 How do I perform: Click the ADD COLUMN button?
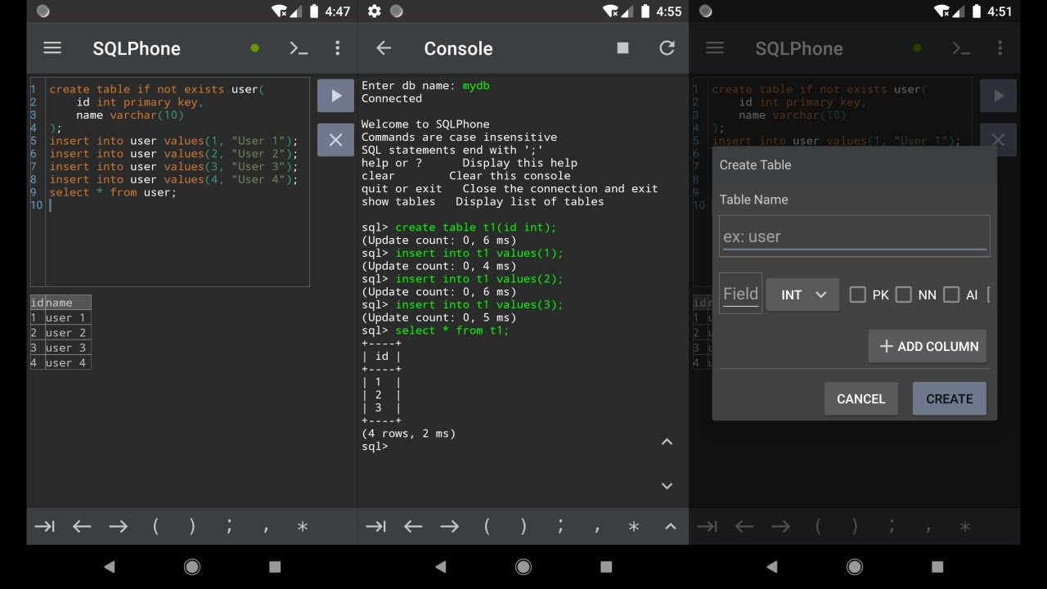928,346
